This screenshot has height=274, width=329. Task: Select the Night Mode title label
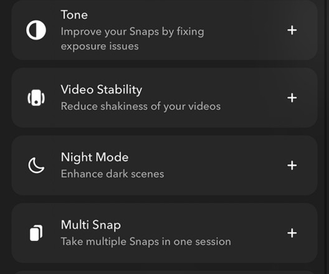tap(95, 158)
